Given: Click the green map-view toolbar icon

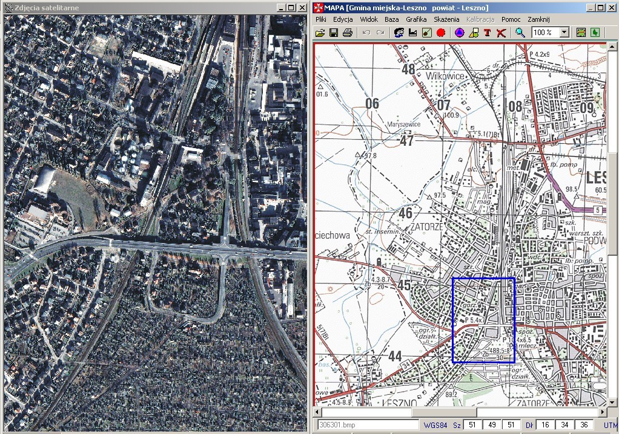Looking at the screenshot, I should [581, 33].
